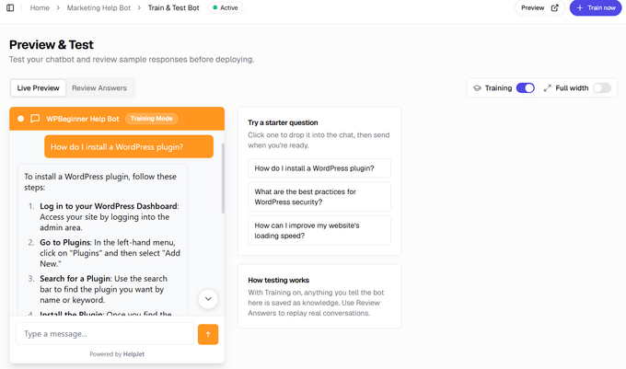Click the 'Go to Plugins' step text
The image size is (626, 369).
(x=65, y=243)
